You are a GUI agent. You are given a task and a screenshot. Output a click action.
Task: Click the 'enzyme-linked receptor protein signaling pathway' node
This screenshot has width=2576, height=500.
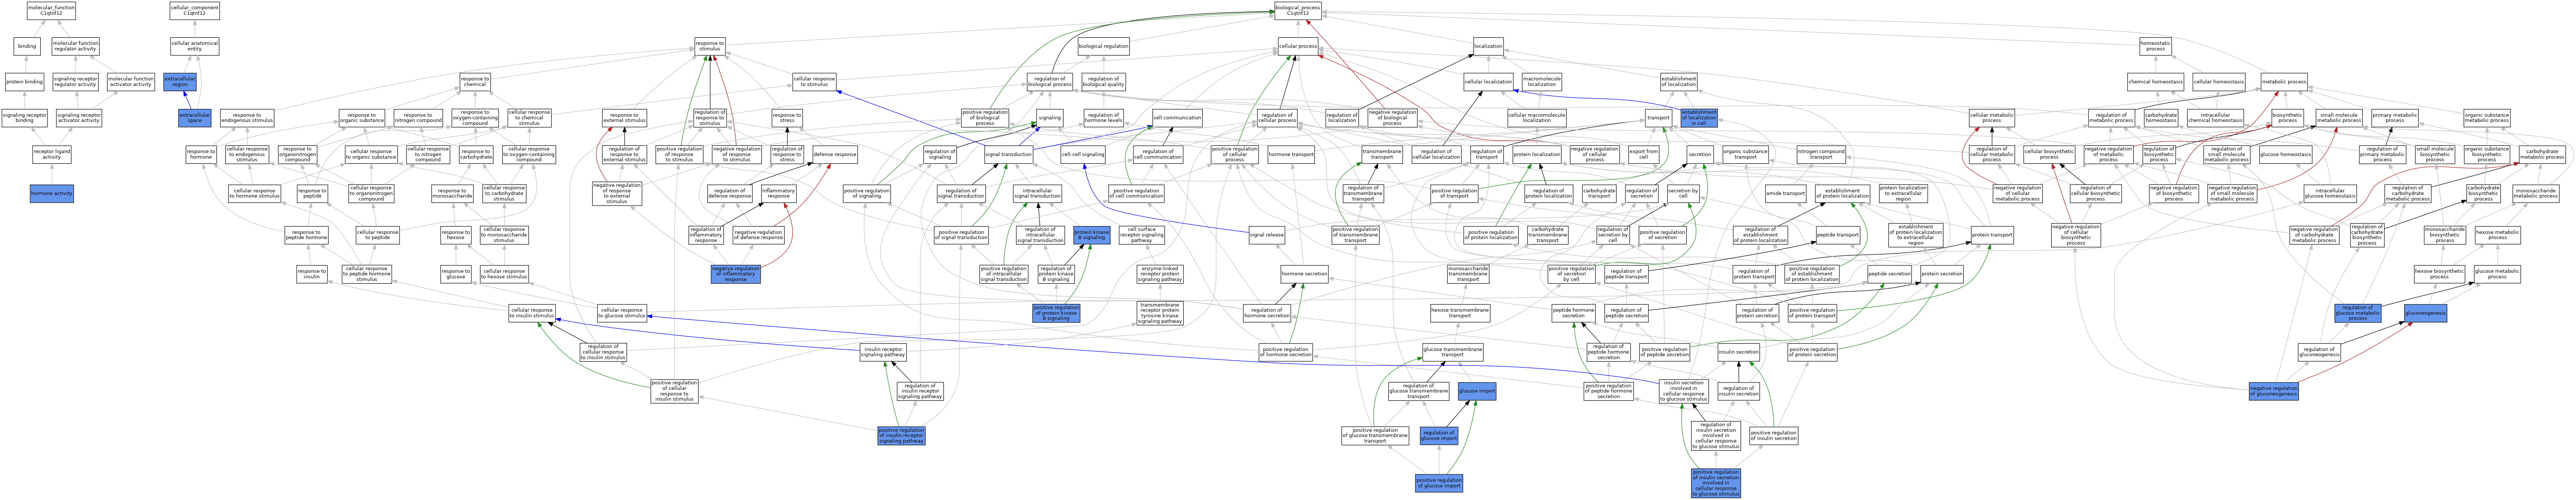click(x=1160, y=274)
